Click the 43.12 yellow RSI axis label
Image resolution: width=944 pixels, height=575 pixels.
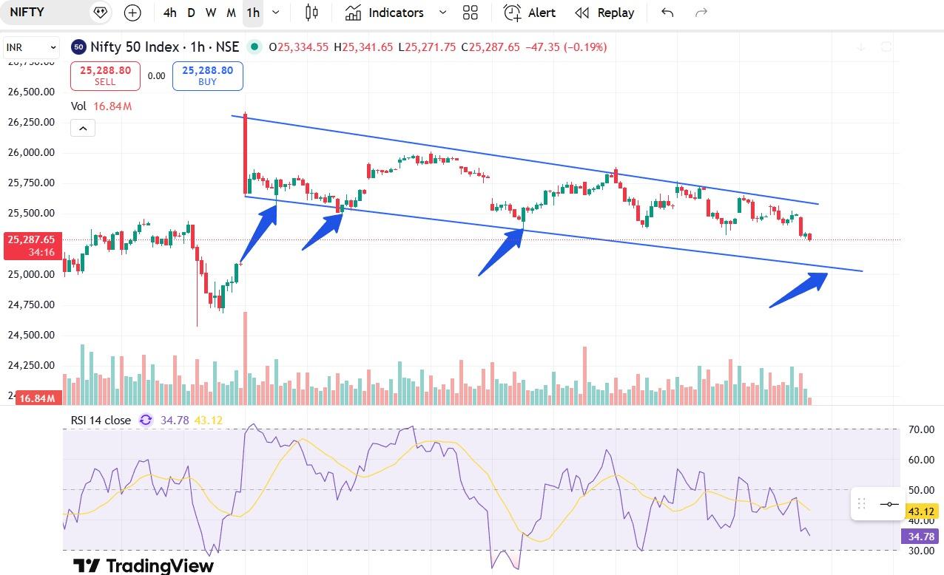(x=920, y=511)
